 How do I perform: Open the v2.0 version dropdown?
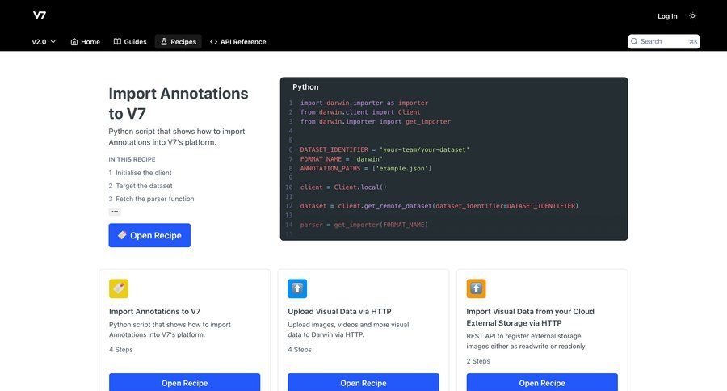point(44,42)
